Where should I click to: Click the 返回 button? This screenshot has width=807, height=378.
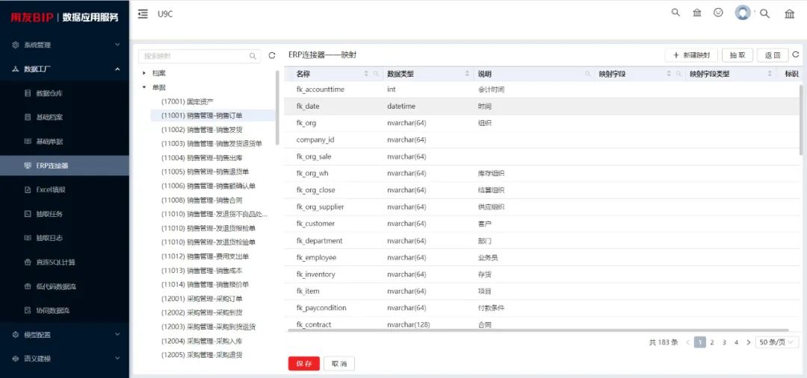click(773, 55)
